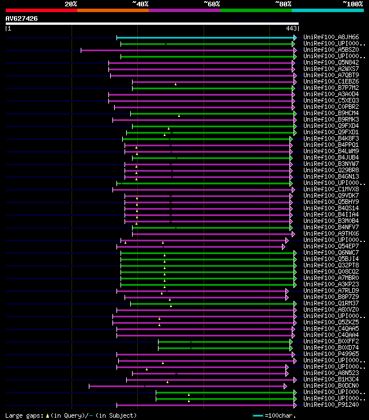Open UniRef100_B4QS14 hit

pos(331,209)
